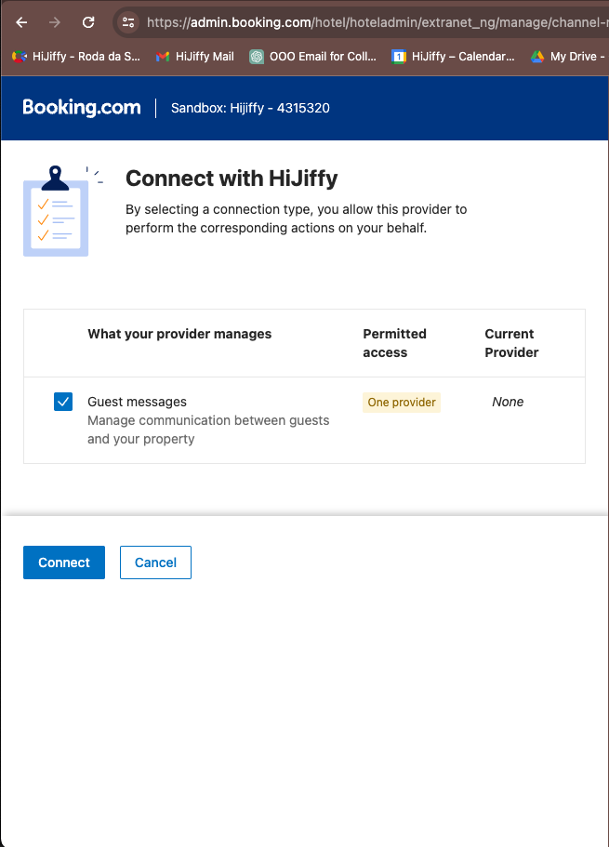
Task: Click the Sandbox: Hijiffy - 4315320 label
Action: [x=250, y=108]
